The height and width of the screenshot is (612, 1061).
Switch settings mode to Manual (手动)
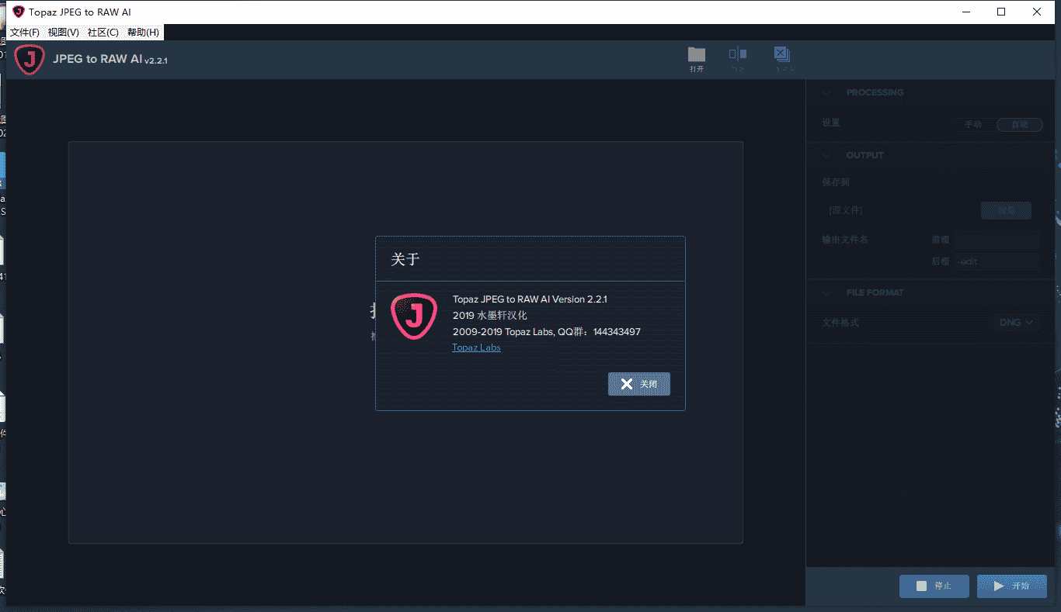tap(972, 124)
